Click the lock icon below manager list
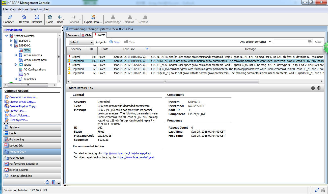328x194 pixels. pyautogui.click(x=47, y=182)
